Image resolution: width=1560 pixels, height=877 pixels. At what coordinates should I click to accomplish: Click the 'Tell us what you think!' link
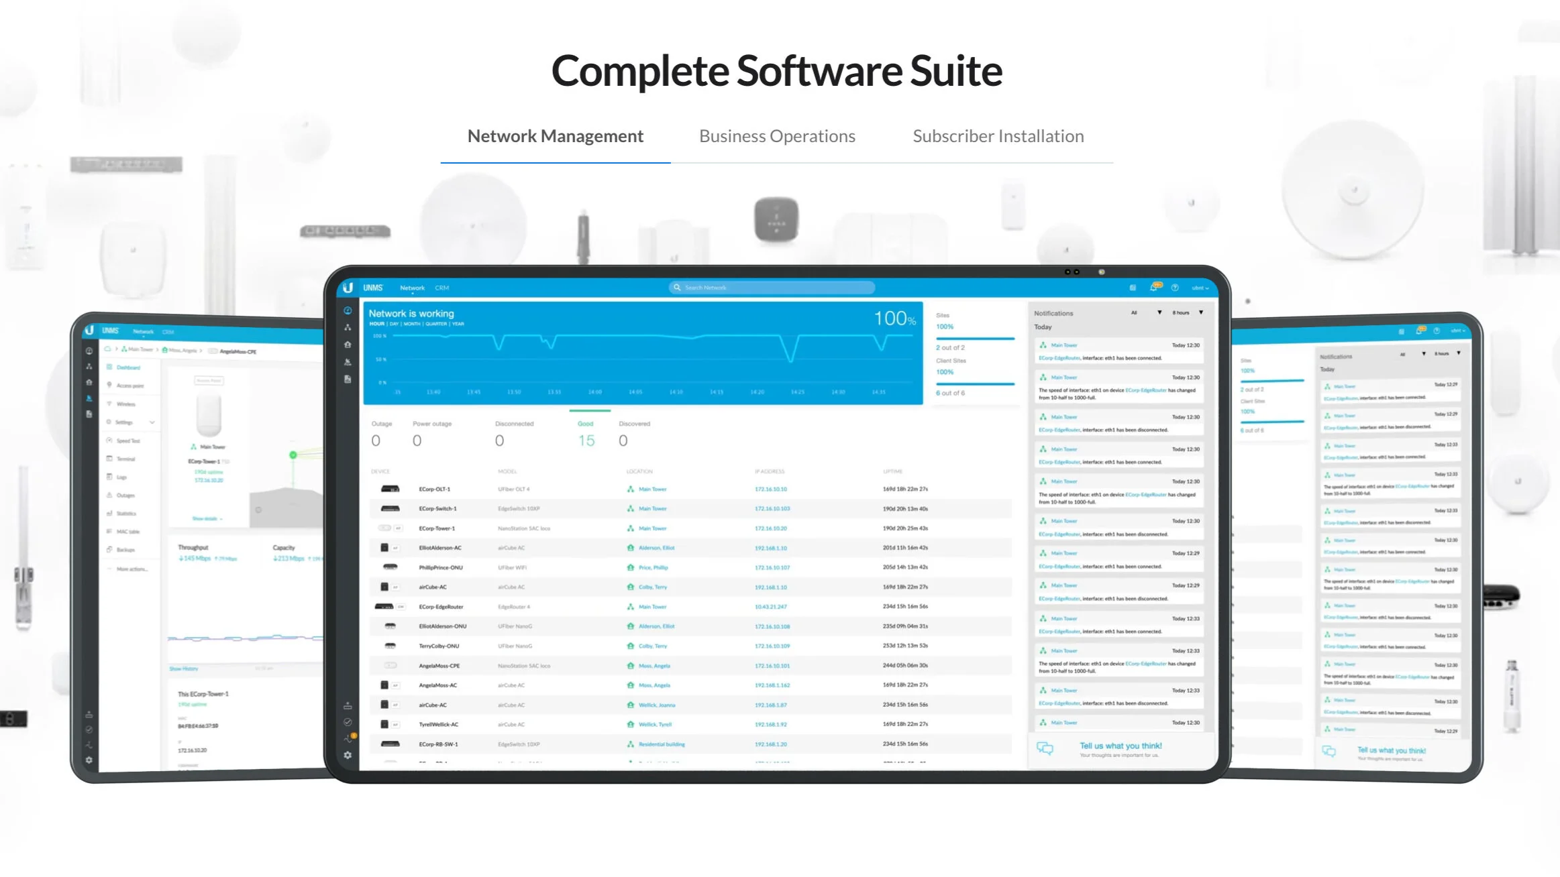(1121, 746)
